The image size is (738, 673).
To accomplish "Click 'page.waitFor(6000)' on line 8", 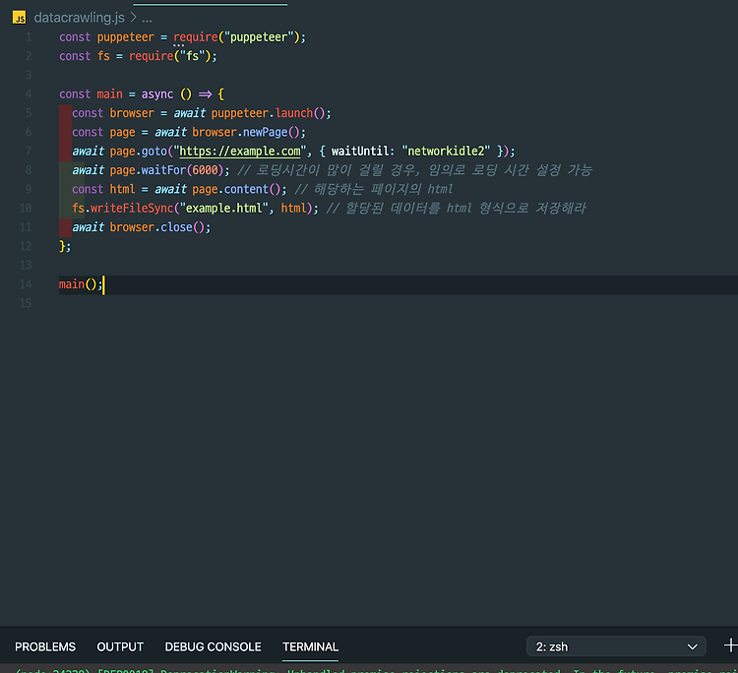I will pos(166,170).
